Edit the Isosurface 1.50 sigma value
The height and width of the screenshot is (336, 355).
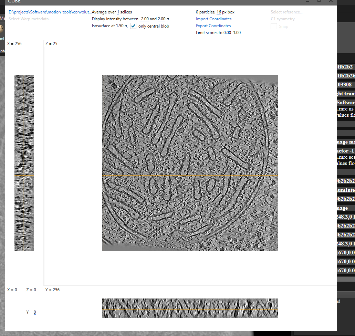pos(119,26)
